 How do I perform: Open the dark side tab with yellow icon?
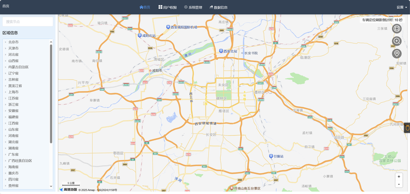coord(407,128)
